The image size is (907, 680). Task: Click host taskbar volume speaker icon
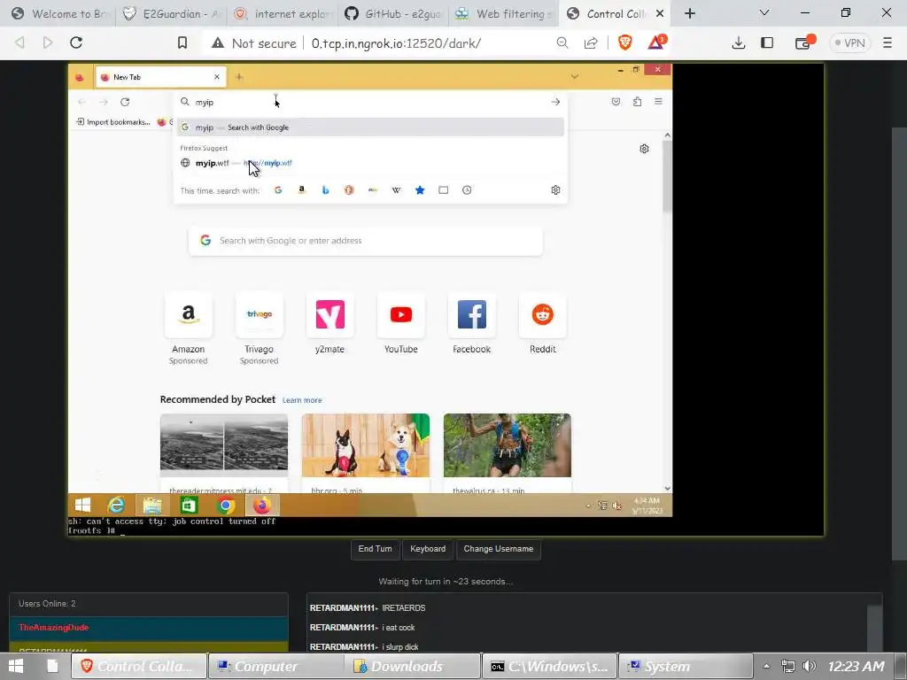(810, 666)
